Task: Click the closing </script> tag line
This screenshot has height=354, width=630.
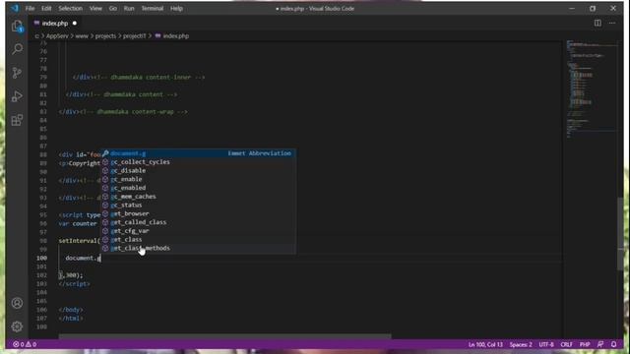Action: coord(75,284)
